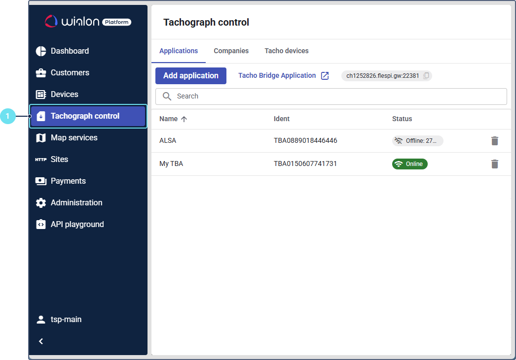Click the Devices icon in sidebar
This screenshot has height=360, width=516.
[41, 95]
